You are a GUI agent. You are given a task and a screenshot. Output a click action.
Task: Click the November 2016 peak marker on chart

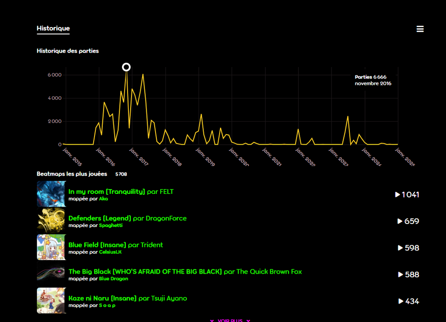click(126, 67)
